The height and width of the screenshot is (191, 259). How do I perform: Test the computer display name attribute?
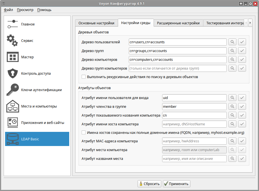coord(242,115)
